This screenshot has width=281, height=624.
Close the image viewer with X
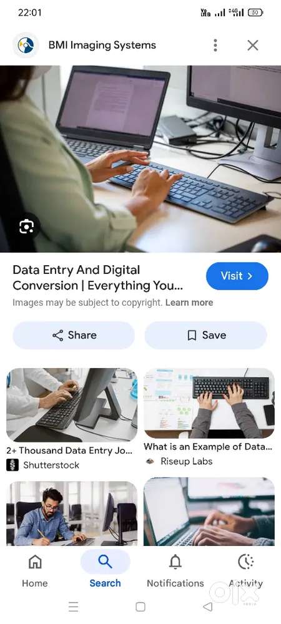(x=253, y=46)
